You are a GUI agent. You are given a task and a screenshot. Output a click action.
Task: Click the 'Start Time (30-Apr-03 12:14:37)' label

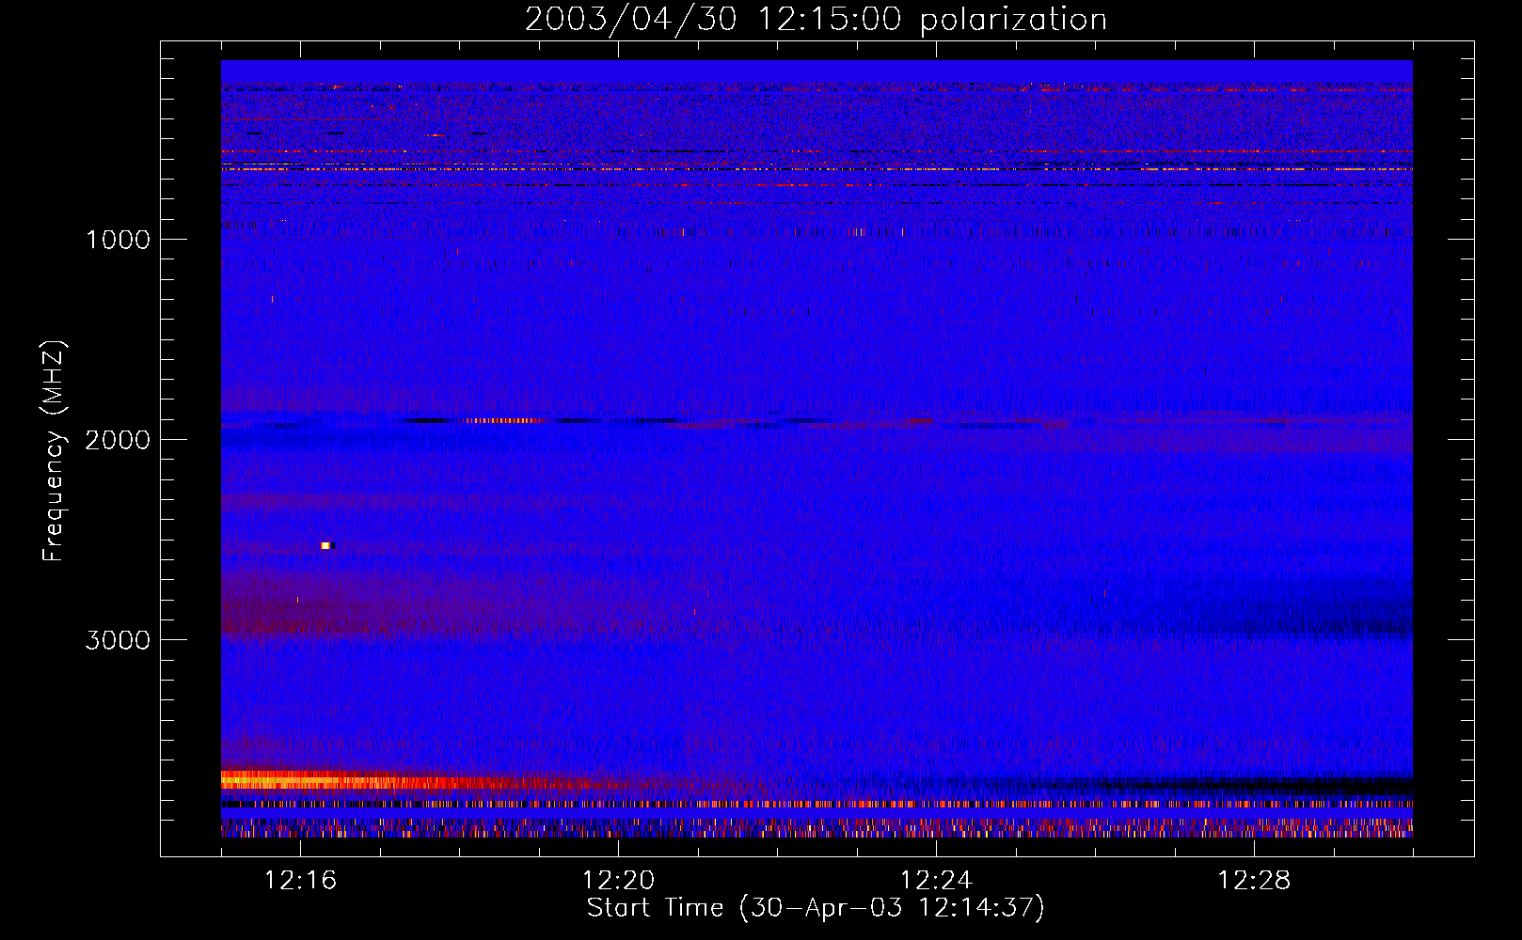[x=816, y=908]
